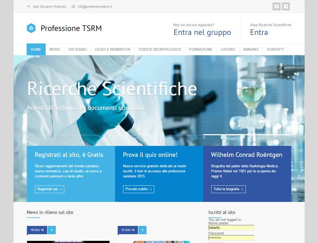Click the 'Iscritti al sito' heading
318x243 pixels.
(222, 212)
